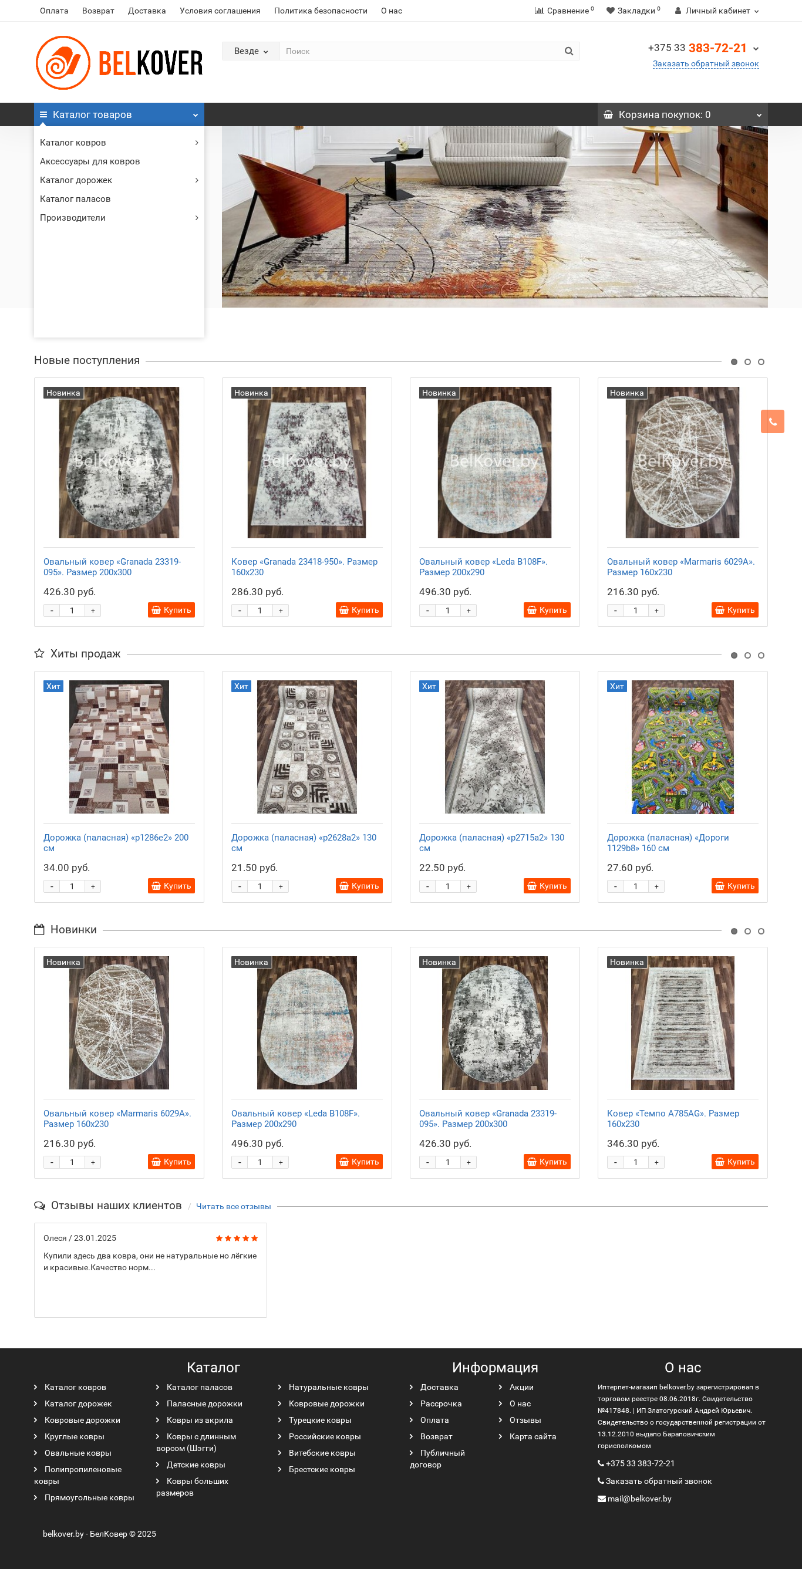Select the second carousel dot in Новинки
This screenshot has height=1569, width=802.
pos(747,932)
